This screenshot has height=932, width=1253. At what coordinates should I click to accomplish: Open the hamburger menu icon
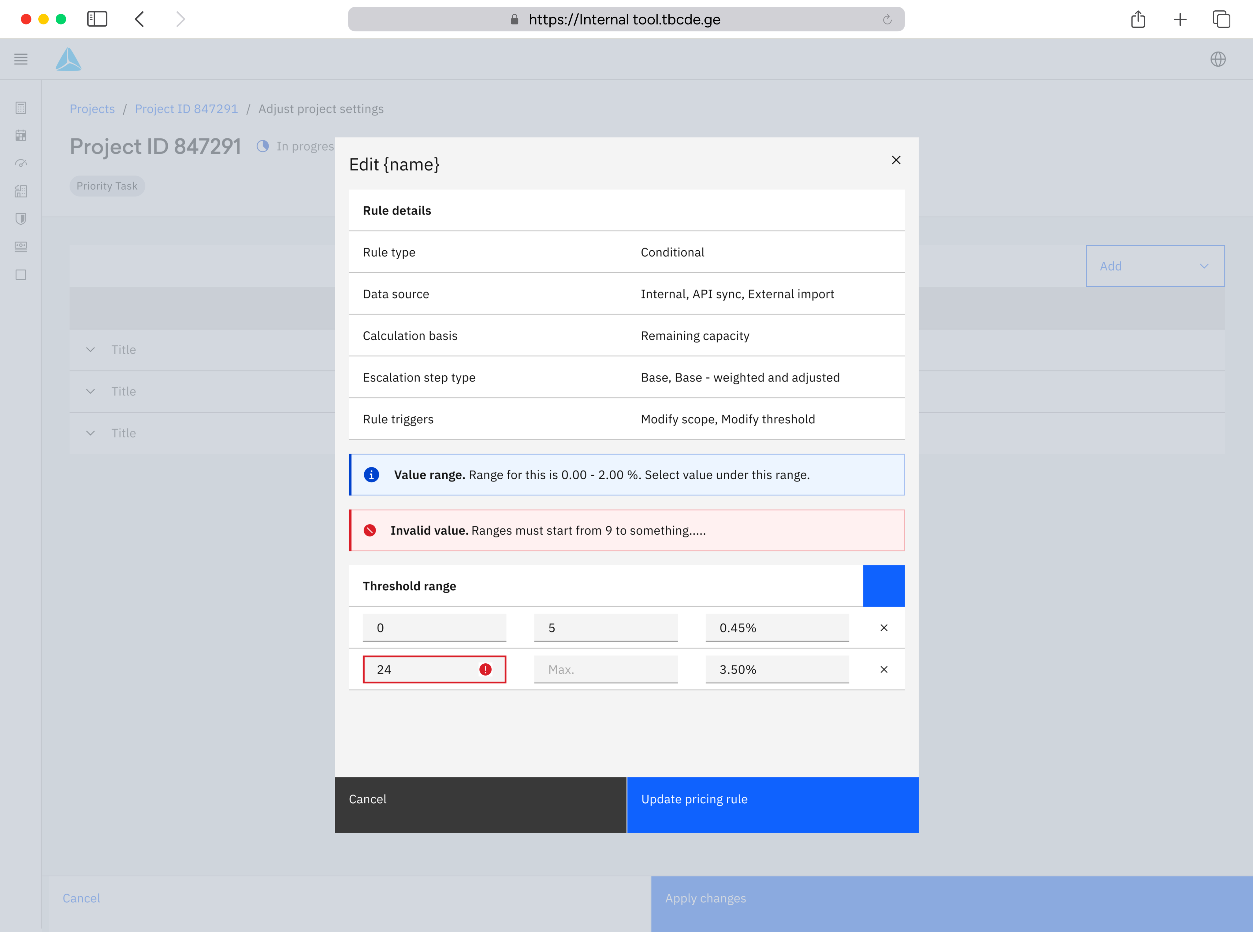pyautogui.click(x=21, y=59)
